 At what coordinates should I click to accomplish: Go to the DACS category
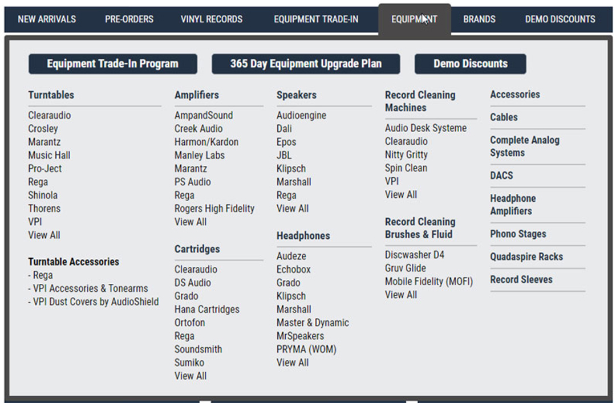point(501,176)
